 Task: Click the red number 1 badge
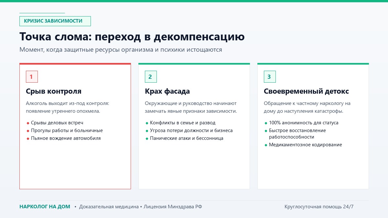[x=32, y=77]
